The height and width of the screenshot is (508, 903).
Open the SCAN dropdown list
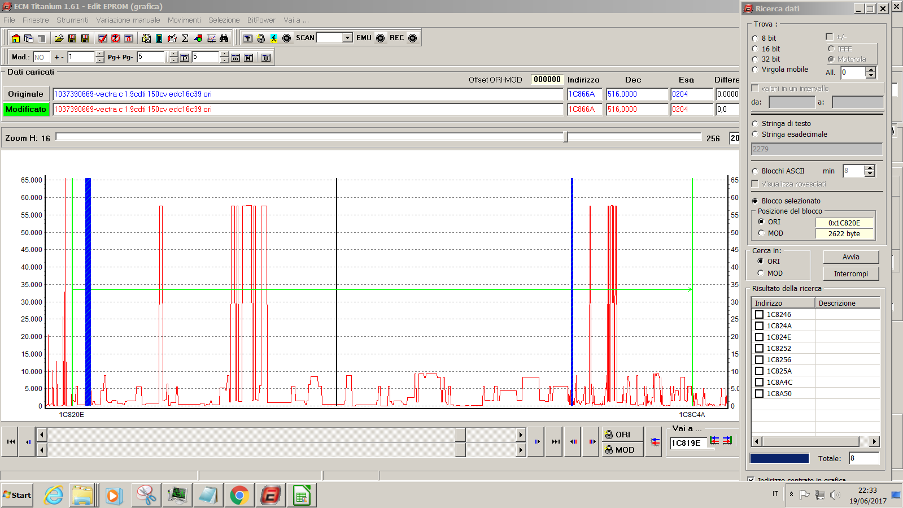coord(347,38)
